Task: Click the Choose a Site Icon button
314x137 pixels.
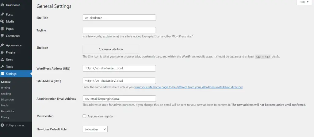Action: 111,49
